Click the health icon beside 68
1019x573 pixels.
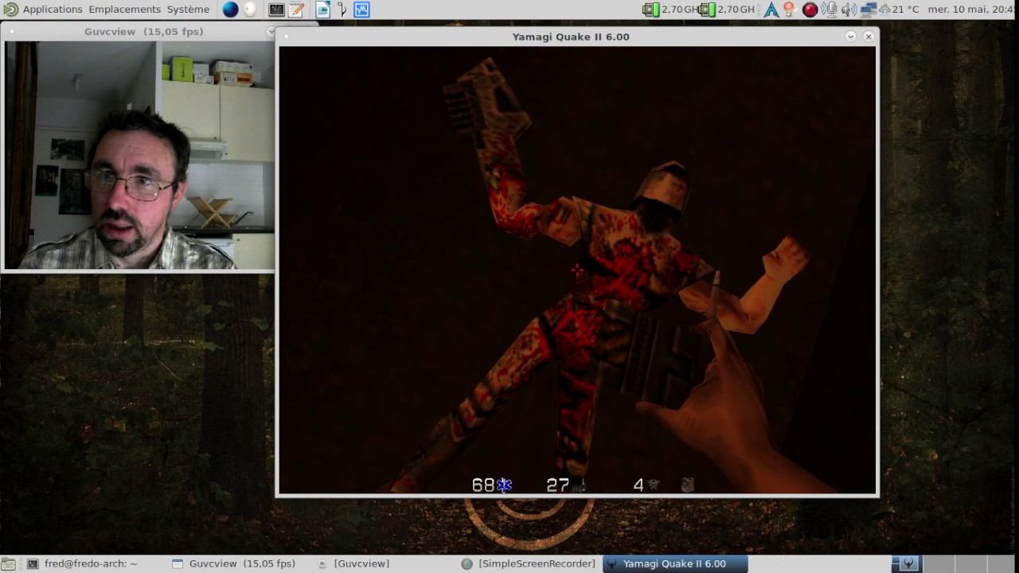tap(504, 485)
